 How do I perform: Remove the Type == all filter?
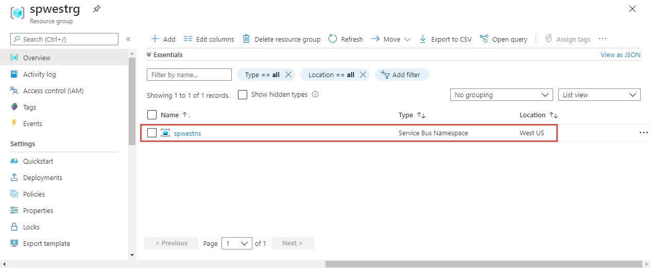[288, 75]
